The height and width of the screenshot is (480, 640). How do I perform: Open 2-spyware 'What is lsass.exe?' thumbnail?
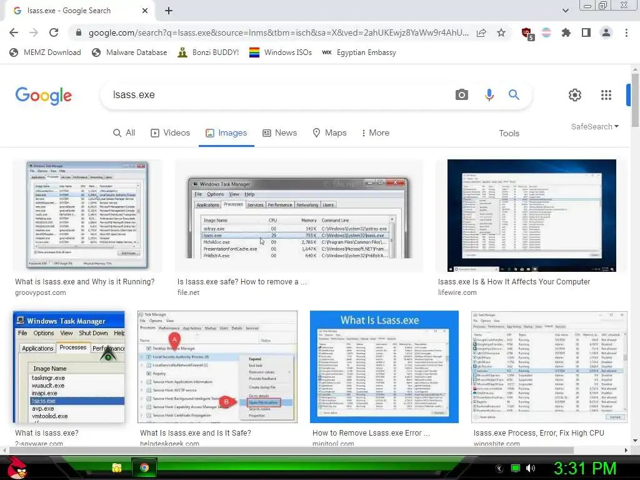click(69, 367)
